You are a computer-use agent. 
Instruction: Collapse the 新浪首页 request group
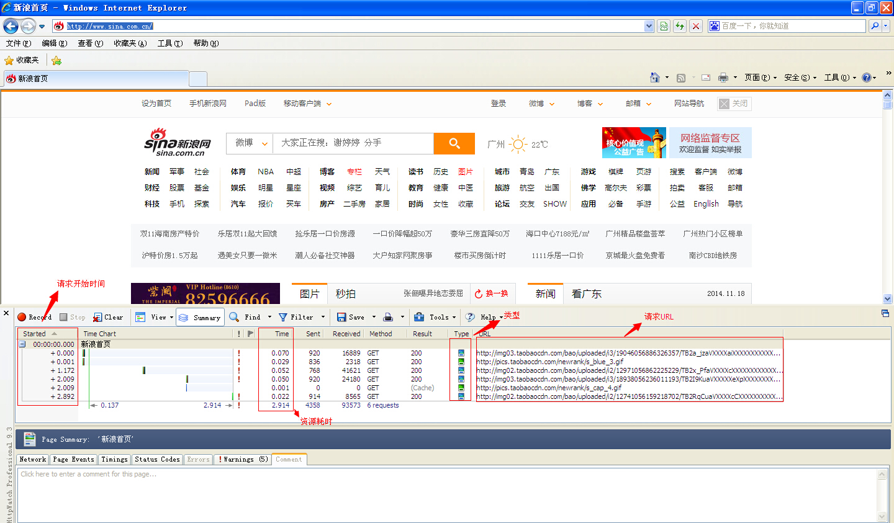(21, 344)
